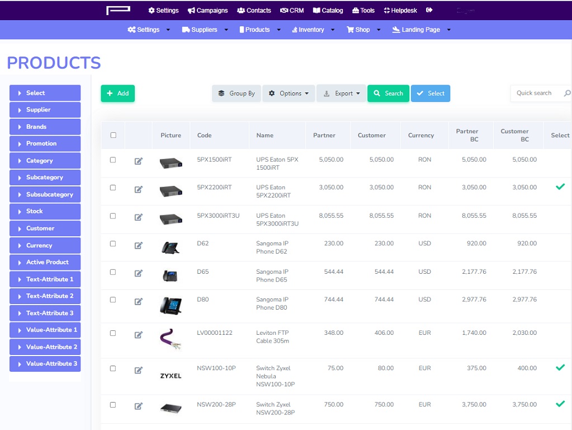Screen dimensions: 572x430
Task: Edit the NSW200-28P switch product
Action: (138, 406)
